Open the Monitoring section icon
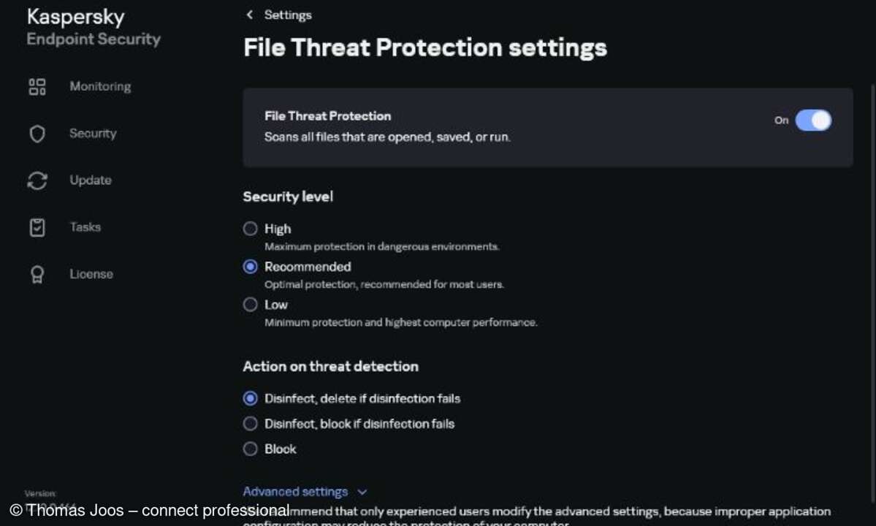This screenshot has width=876, height=526. coord(37,86)
